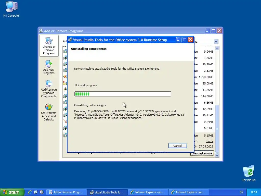Select Add New Programs sidebar icon

point(49,67)
